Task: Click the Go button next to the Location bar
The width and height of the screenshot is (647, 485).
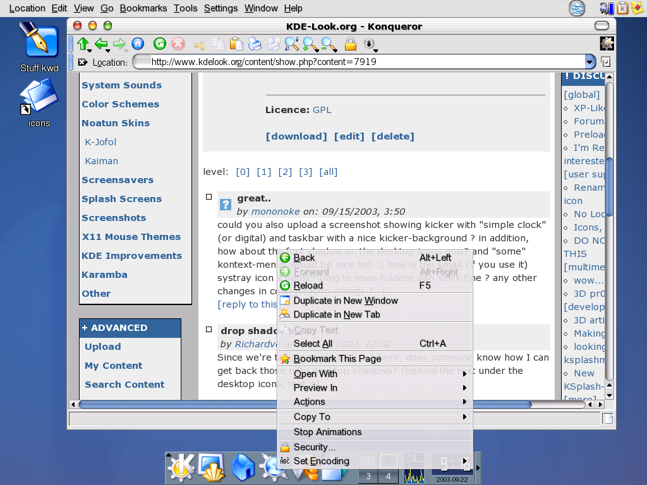Action: coord(606,63)
